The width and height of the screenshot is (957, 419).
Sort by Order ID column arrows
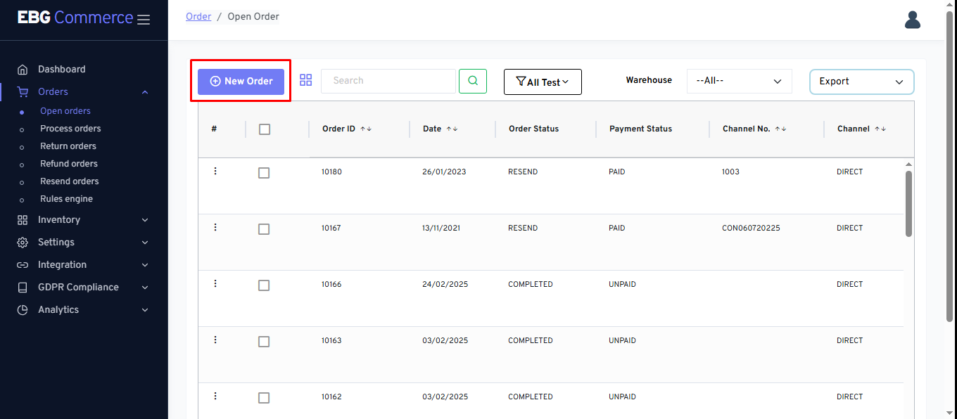click(366, 129)
